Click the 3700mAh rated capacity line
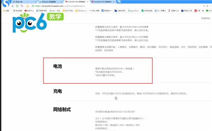Viewport: 212px width, 131px height. point(109,72)
